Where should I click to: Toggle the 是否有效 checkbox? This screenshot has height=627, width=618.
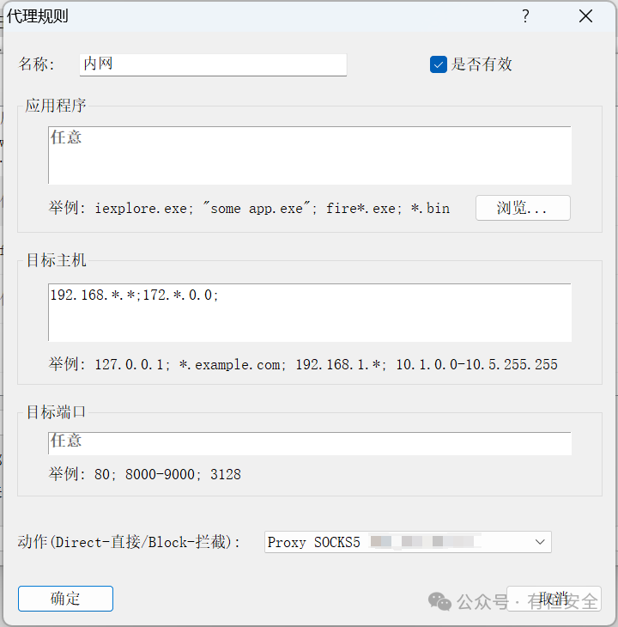[439, 64]
